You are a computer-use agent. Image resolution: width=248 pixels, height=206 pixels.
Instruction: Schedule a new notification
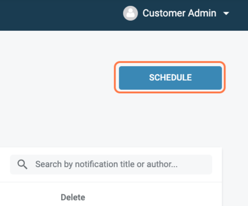[170, 78]
